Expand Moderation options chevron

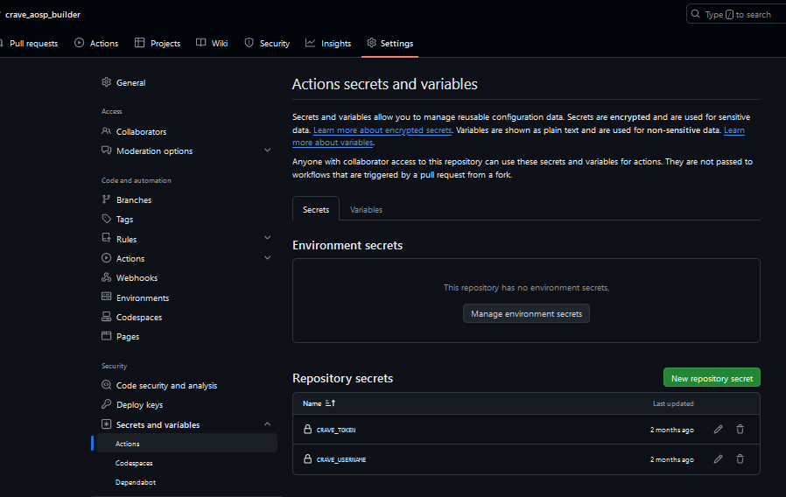click(268, 150)
